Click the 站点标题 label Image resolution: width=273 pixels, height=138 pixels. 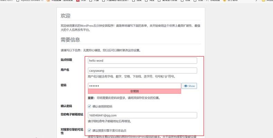tap(66, 60)
